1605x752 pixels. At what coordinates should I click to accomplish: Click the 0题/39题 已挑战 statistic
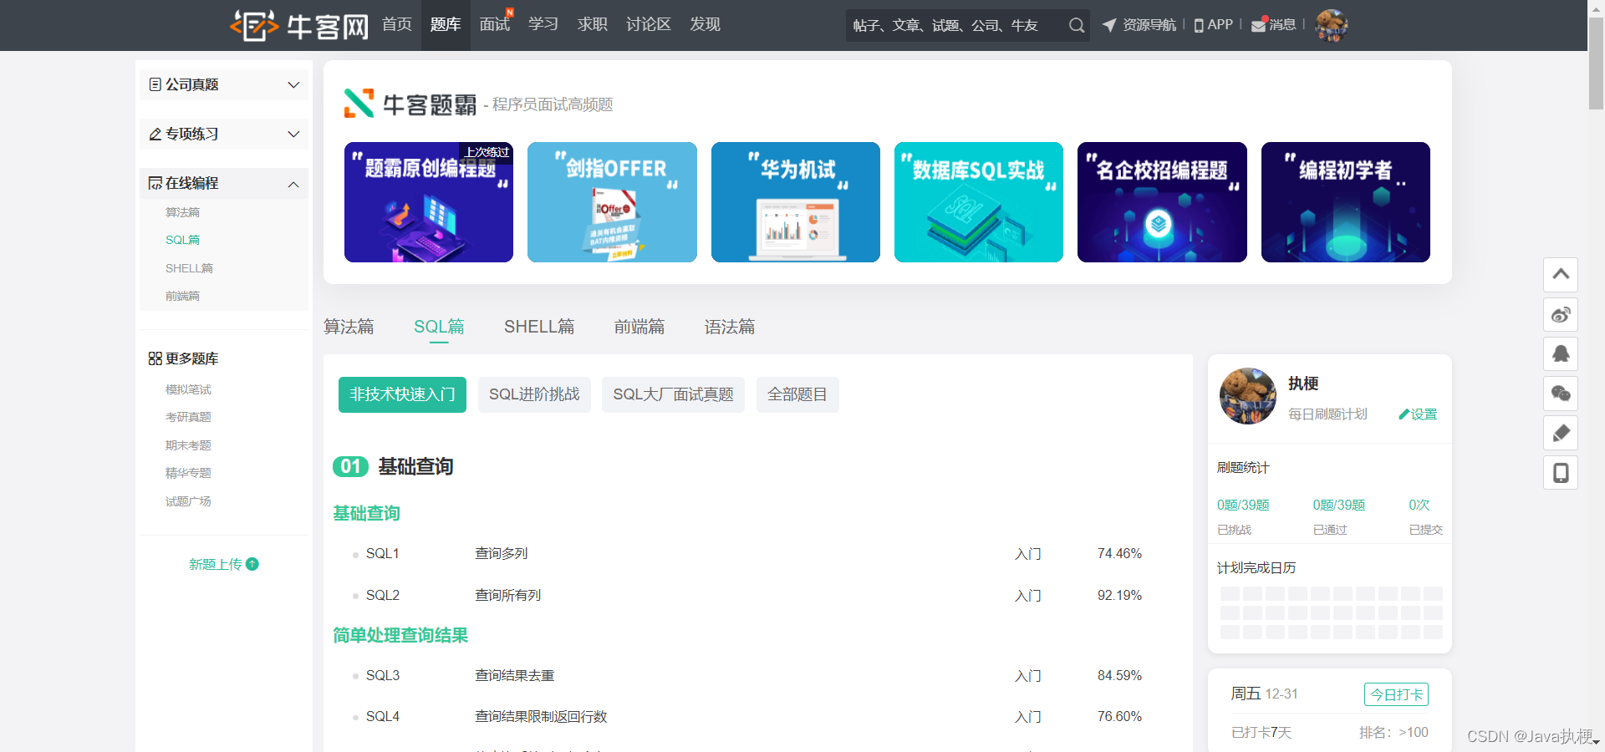pyautogui.click(x=1243, y=516)
